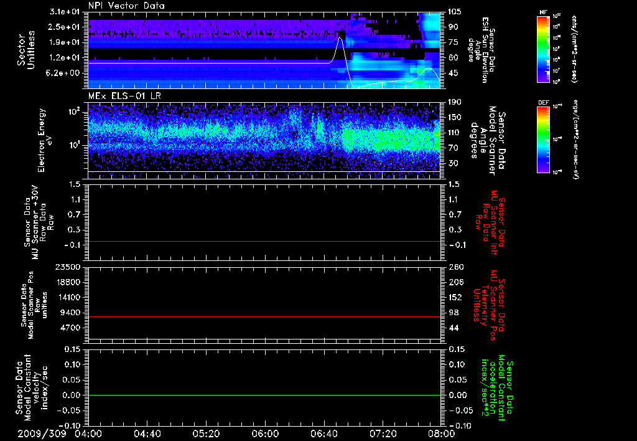Click the '14100' Scanner Pos tick
Viewport: 637px width, 441px height.
click(x=68, y=297)
